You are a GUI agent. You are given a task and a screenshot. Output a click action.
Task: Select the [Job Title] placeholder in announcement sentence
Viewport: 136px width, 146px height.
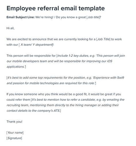coord(103,39)
